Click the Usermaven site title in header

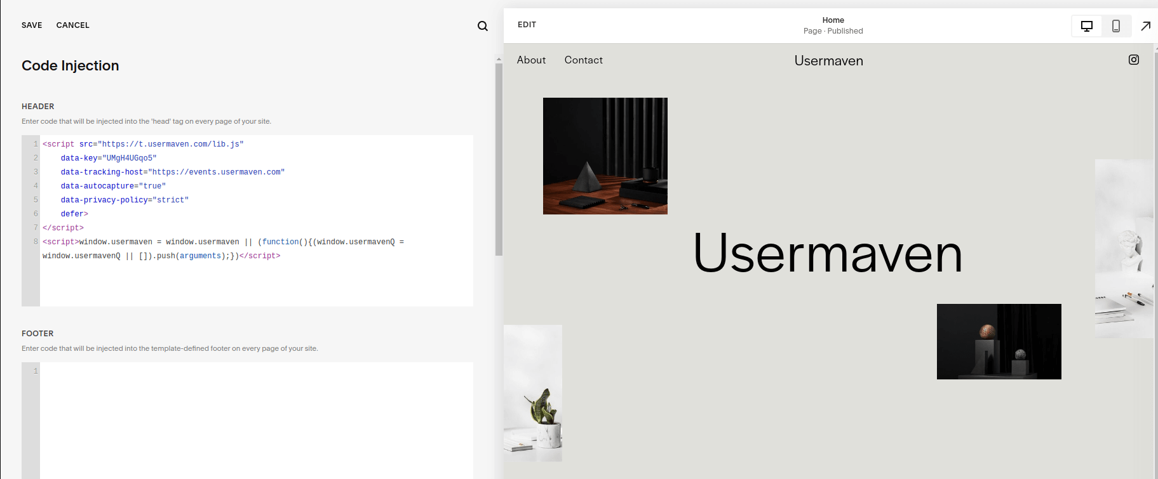828,61
